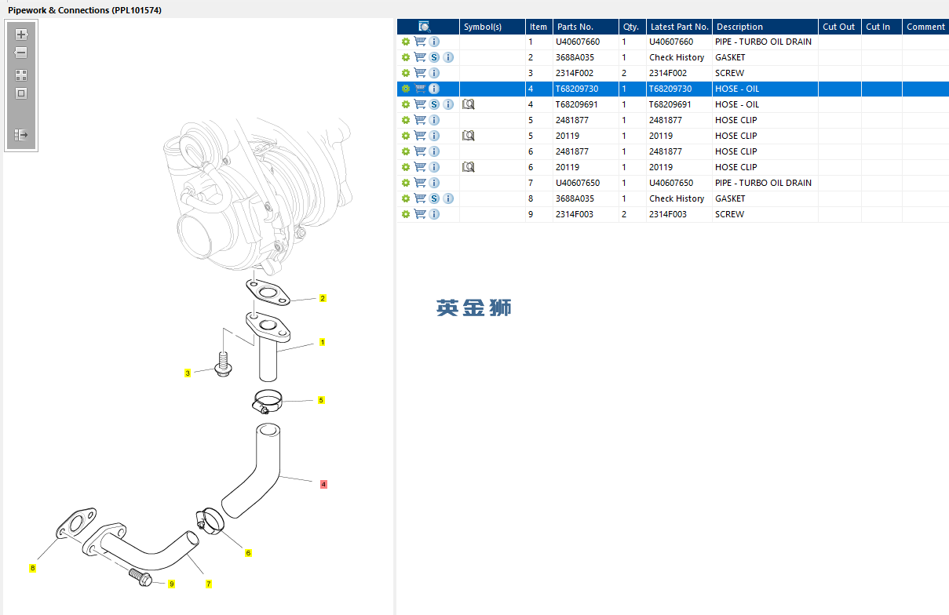
Task: Click the green gear icon for U40607660
Action: pos(406,42)
